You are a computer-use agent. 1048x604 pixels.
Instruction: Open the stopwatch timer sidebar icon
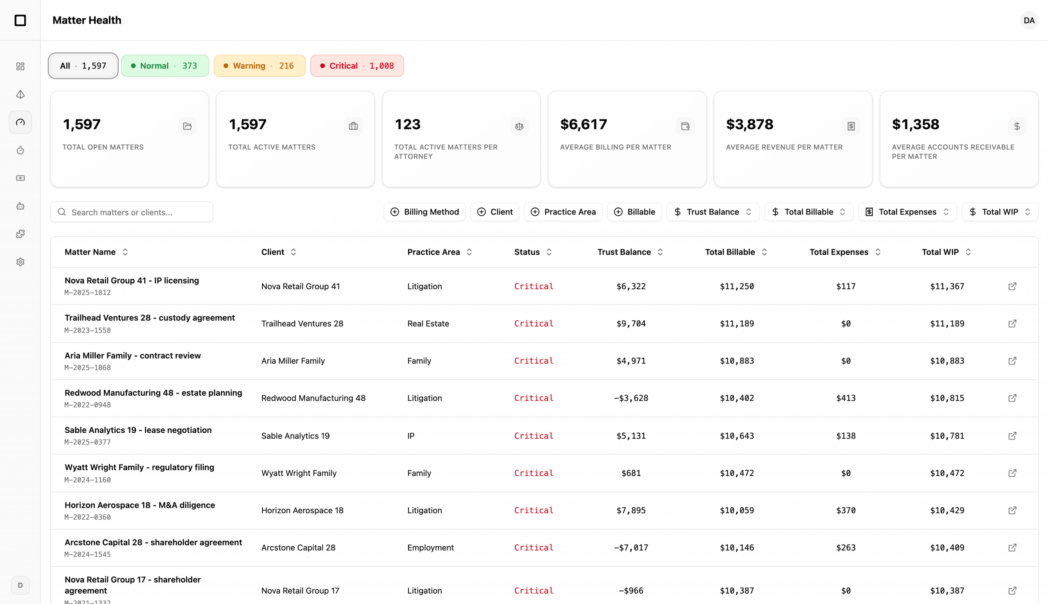(x=20, y=150)
